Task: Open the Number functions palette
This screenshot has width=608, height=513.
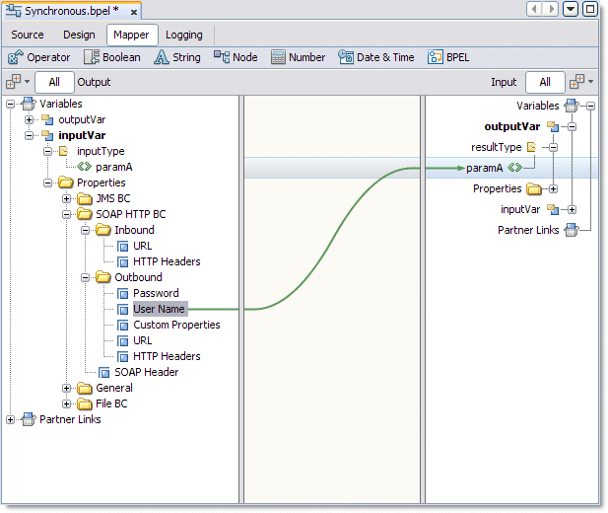Action: click(298, 57)
